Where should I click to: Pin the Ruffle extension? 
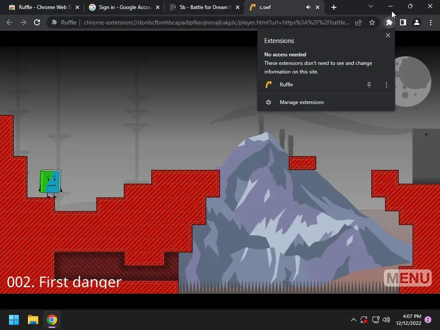(369, 85)
